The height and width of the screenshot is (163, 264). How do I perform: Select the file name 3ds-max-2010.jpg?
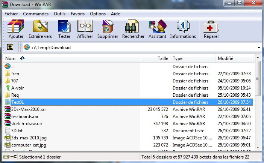pyautogui.click(x=29, y=138)
